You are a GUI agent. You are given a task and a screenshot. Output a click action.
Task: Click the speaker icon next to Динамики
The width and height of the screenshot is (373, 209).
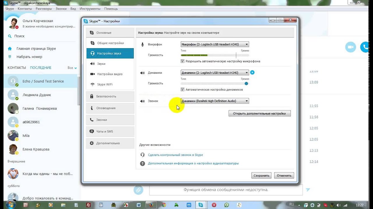[142, 73]
